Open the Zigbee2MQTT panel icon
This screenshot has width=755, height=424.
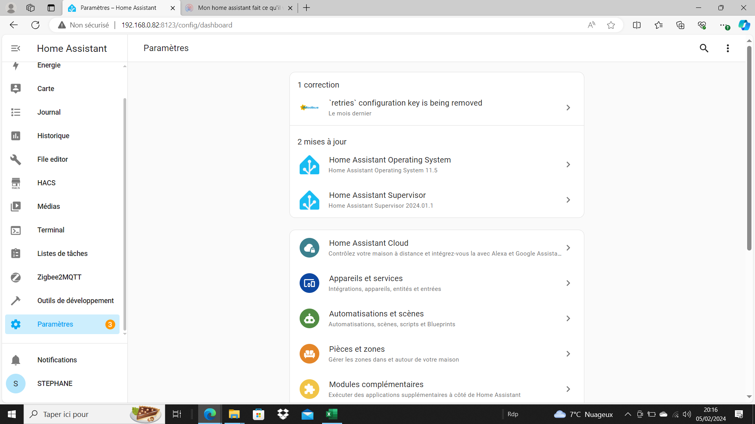click(16, 277)
